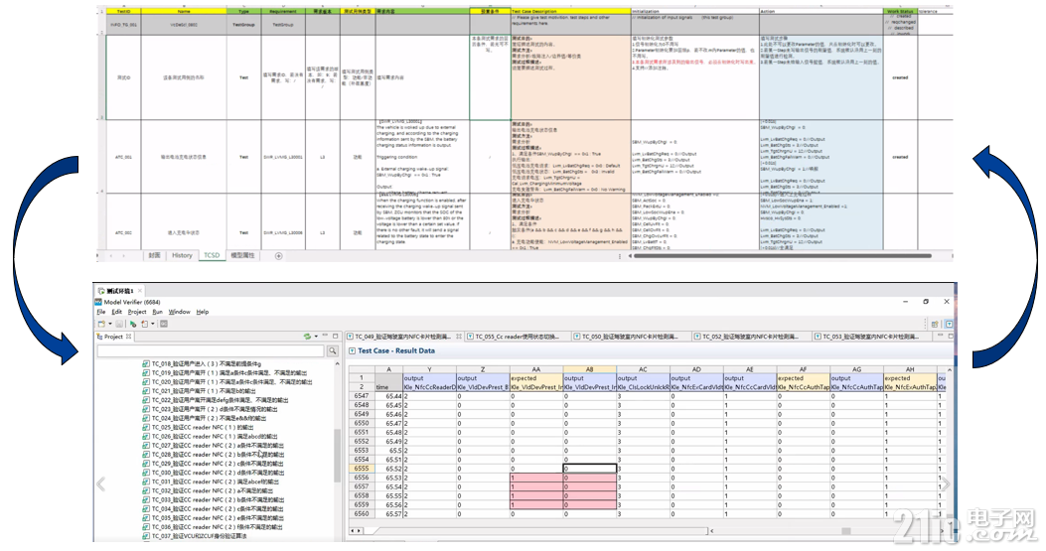Click the test case icon beside TC_023
This screenshot has width=1046, height=551.
point(146,409)
